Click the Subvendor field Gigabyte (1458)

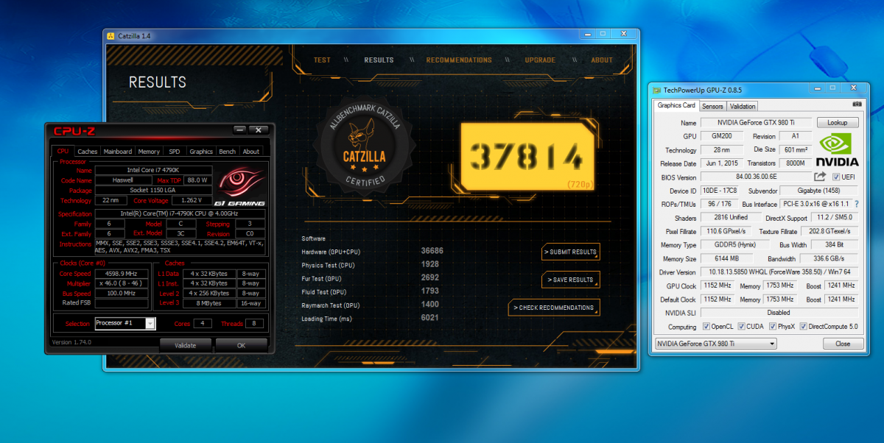[818, 191]
